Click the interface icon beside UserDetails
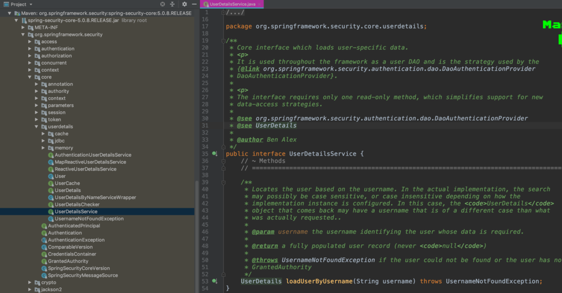Viewport: 562px width, 293px height. coord(51,190)
